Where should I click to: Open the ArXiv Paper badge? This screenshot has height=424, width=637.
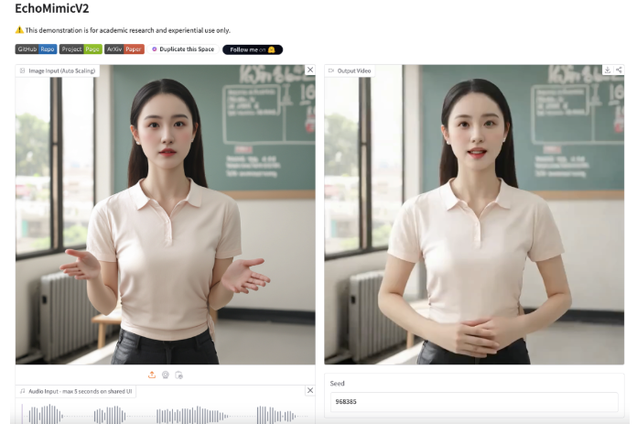click(124, 49)
